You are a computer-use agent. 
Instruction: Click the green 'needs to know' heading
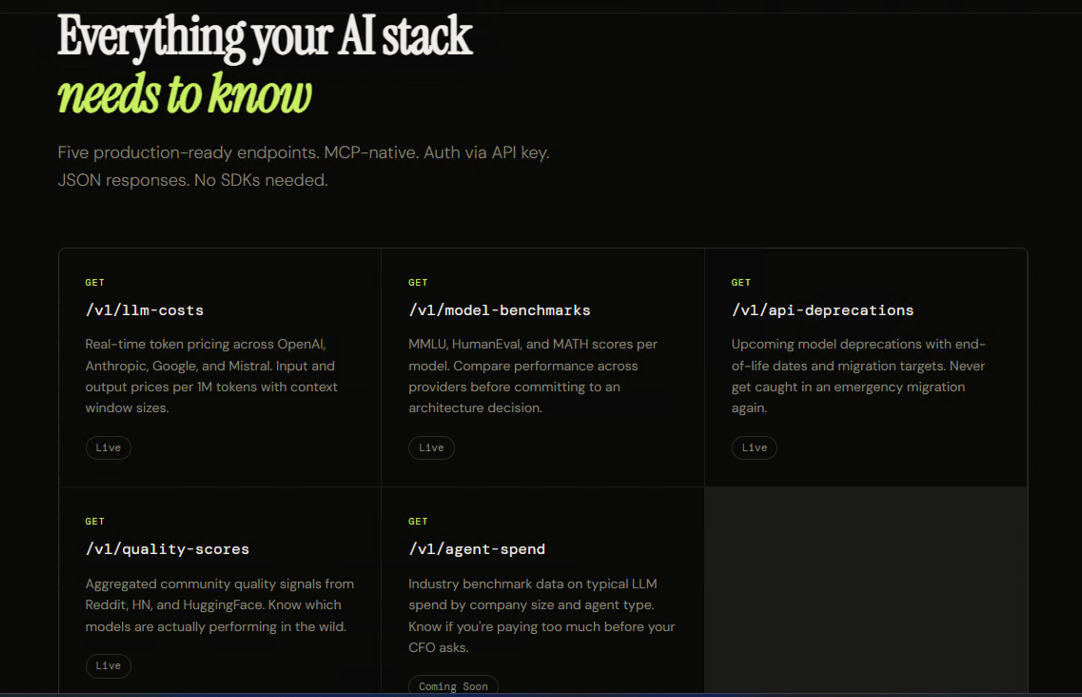[185, 93]
